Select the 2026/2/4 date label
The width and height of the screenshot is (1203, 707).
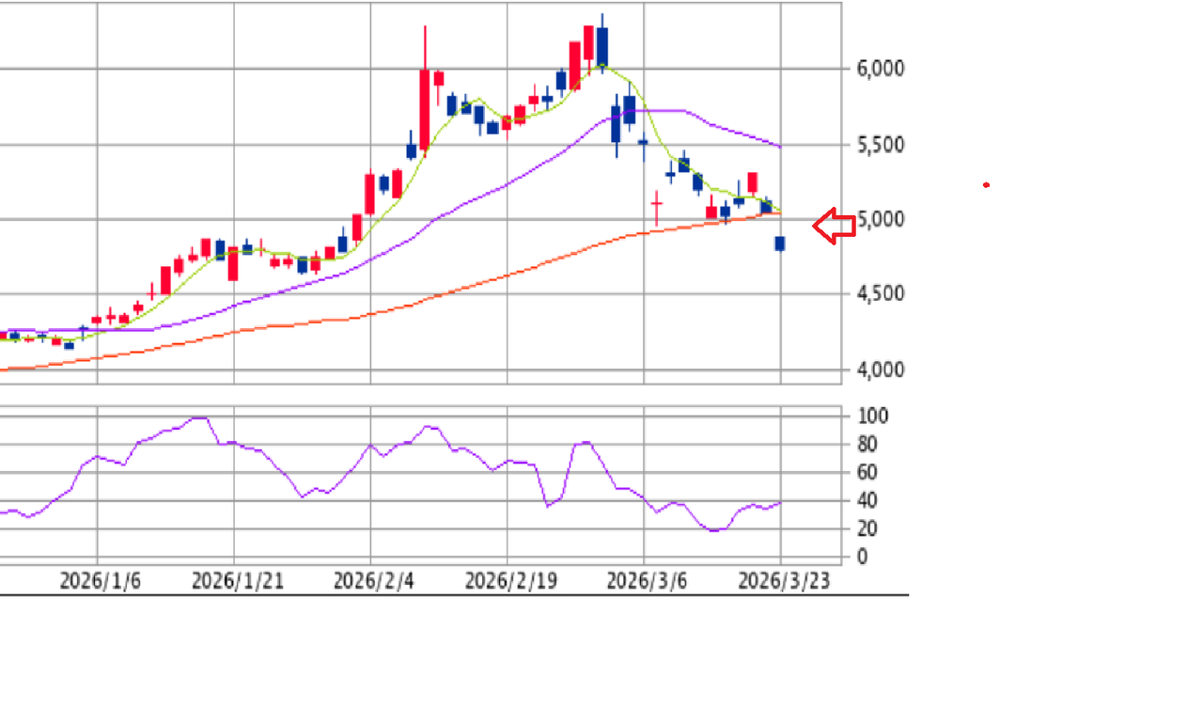pos(373,582)
